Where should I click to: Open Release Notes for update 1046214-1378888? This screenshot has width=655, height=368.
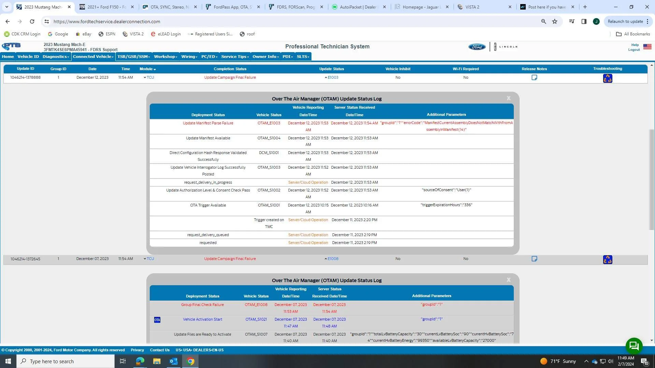click(534, 77)
